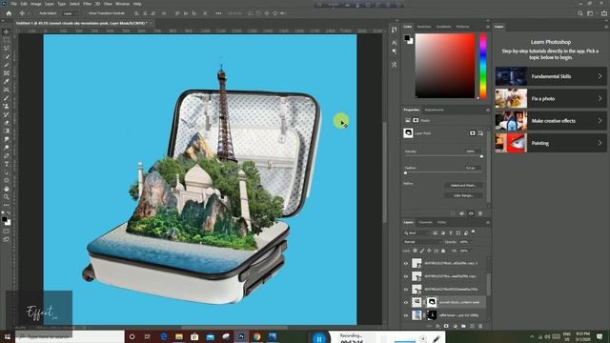This screenshot has width=610, height=343.
Task: Select the Horizontal Type tool
Action: pyautogui.click(x=7, y=164)
